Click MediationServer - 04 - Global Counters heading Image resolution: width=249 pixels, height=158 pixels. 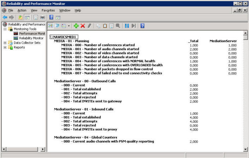coord(86,137)
